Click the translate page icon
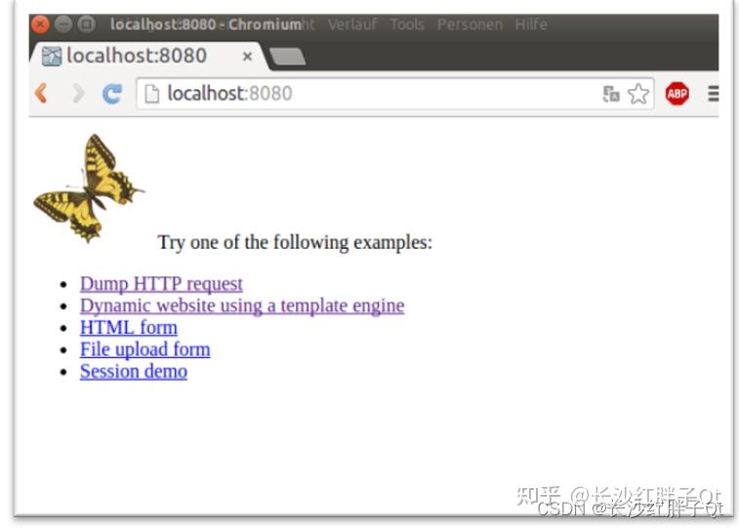Image resolution: width=739 pixels, height=528 pixels. (x=611, y=94)
